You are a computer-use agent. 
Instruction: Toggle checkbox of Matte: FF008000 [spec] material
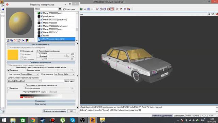click(x=42, y=13)
